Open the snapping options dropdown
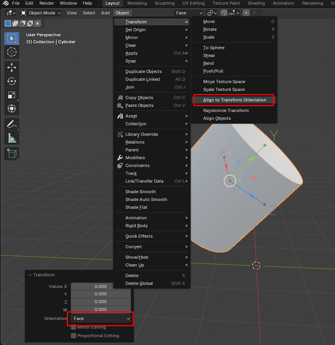Viewport: 335px width, 345px height. (x=234, y=13)
